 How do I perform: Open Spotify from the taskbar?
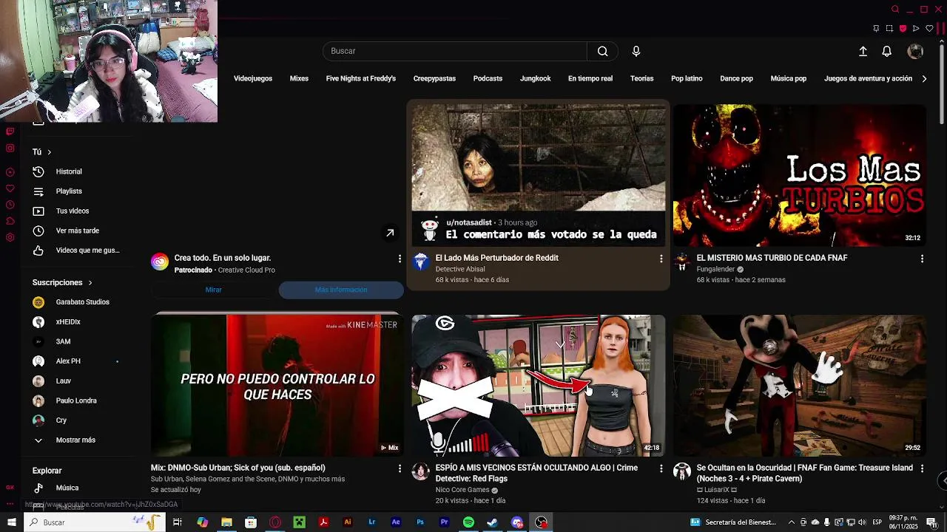point(468,522)
